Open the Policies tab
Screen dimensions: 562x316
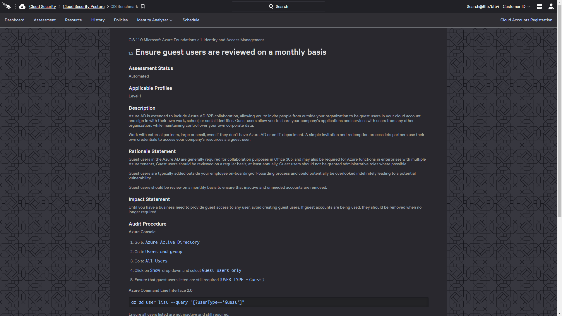tap(121, 20)
